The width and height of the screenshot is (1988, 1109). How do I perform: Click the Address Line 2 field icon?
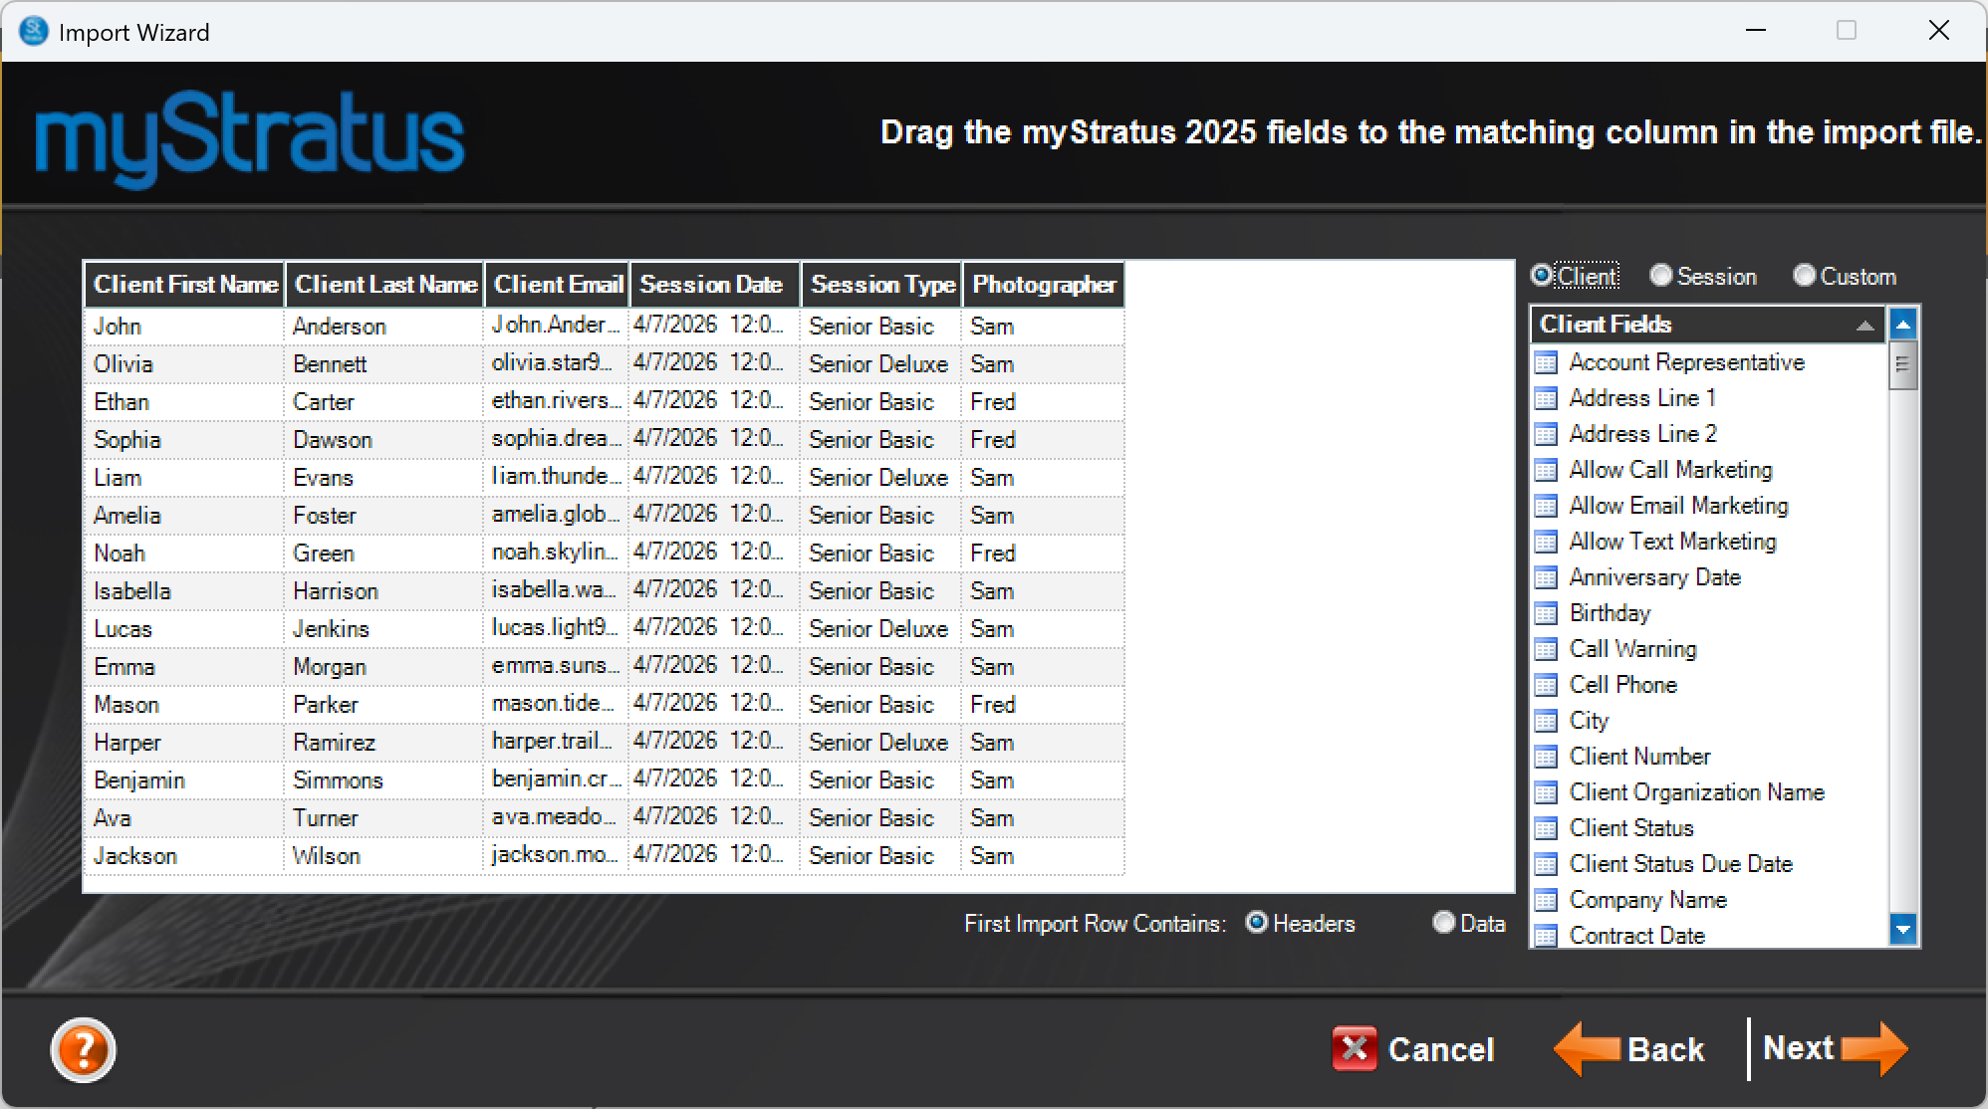(1546, 434)
